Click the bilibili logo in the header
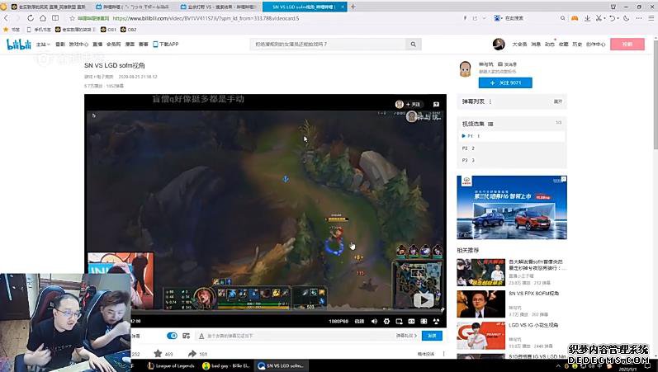The height and width of the screenshot is (372, 658). click(18, 44)
